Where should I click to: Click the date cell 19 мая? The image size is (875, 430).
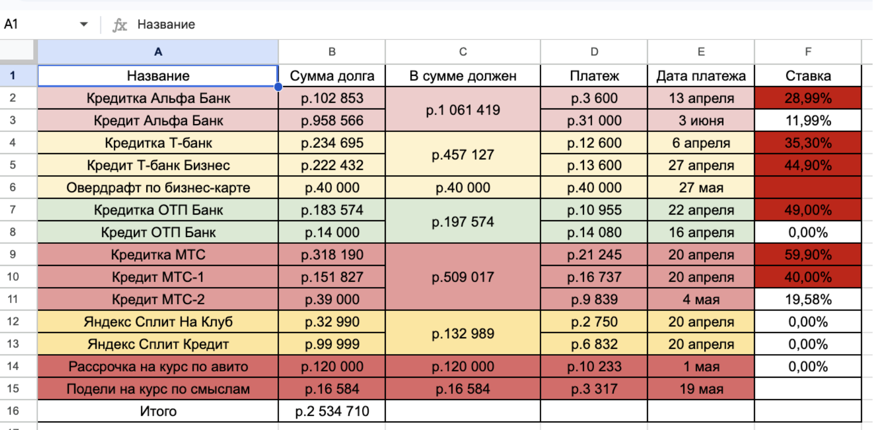click(701, 389)
